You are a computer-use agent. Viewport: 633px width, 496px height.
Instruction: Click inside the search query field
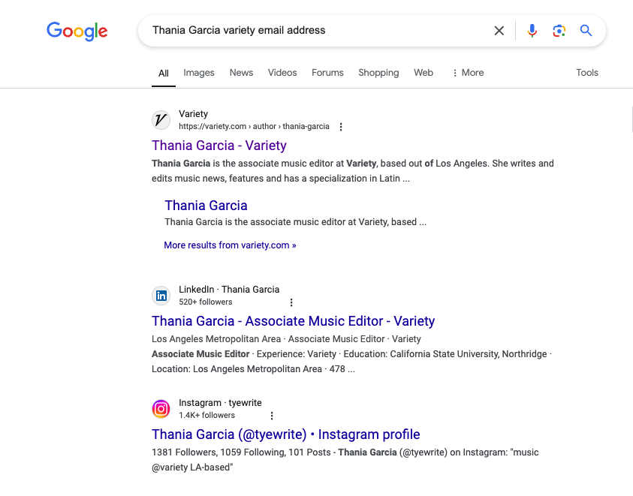(x=315, y=31)
